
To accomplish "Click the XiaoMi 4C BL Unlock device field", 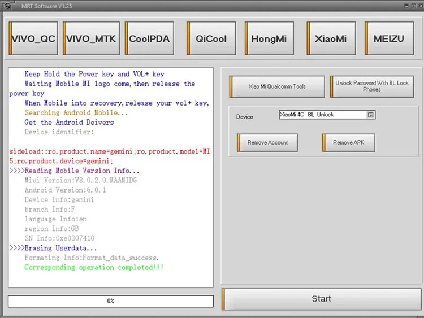I will [327, 115].
